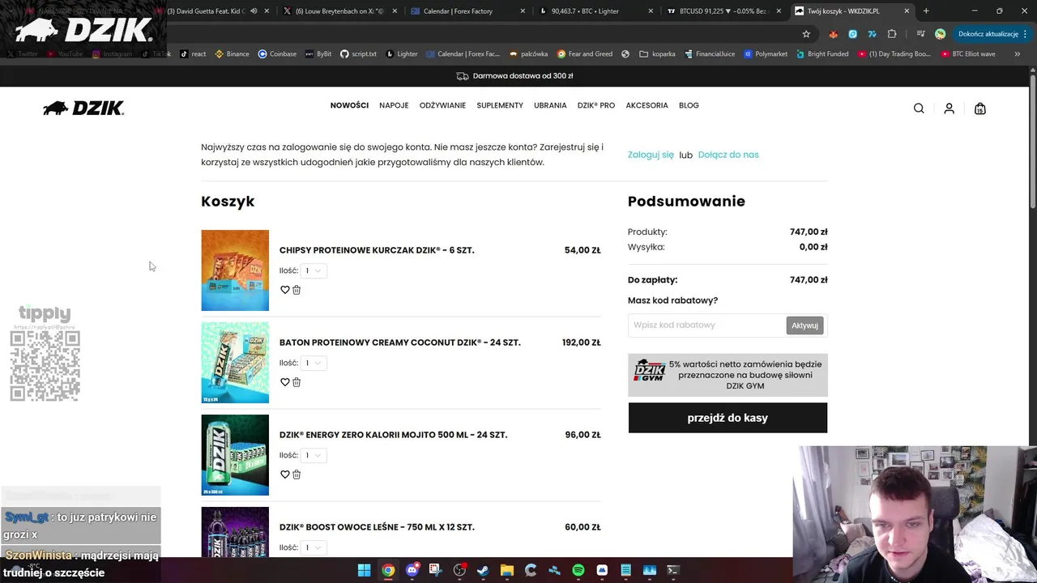Click the Dokończ aktualizację Chrome button
1037x583 pixels.
click(x=992, y=34)
